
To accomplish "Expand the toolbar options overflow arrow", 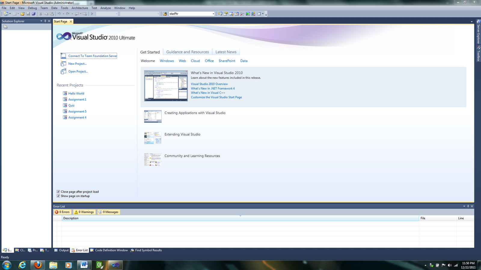I will 266,14.
